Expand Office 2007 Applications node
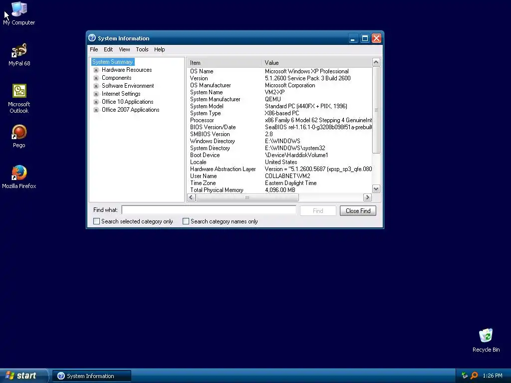Screen dimensions: 511x383 pos(96,110)
